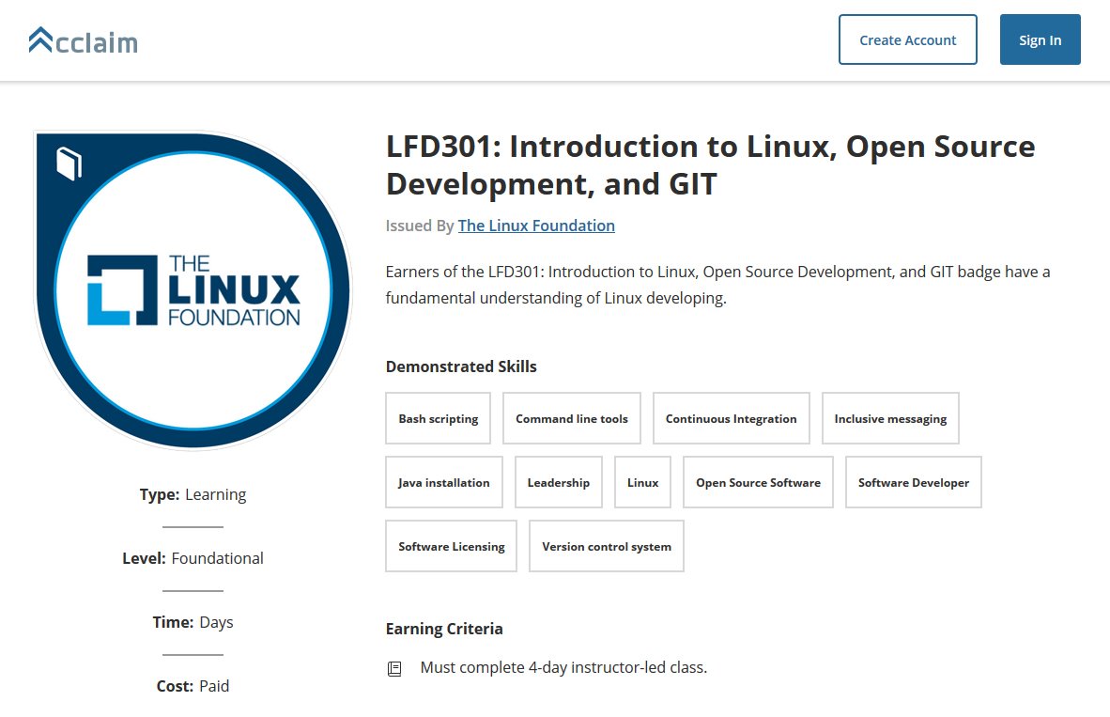Viewport: 1110px width, 717px height.
Task: Select the Command line tools skill tag
Action: [571, 418]
